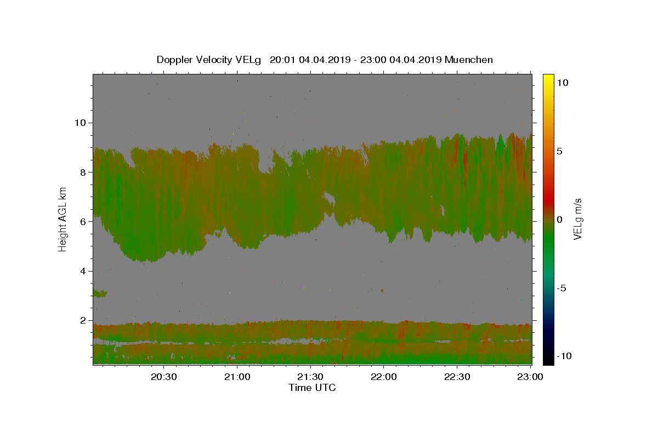
Task: Click the height tick label 10
Action: pos(82,123)
